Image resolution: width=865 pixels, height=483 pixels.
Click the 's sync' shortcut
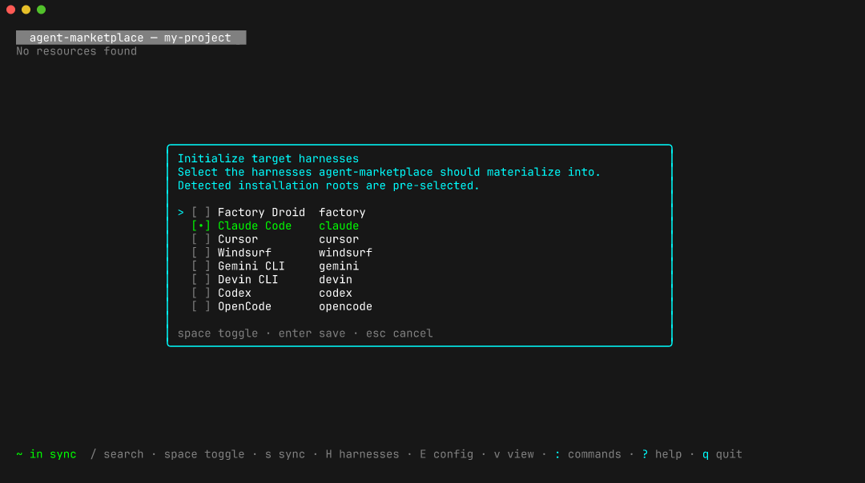click(284, 454)
